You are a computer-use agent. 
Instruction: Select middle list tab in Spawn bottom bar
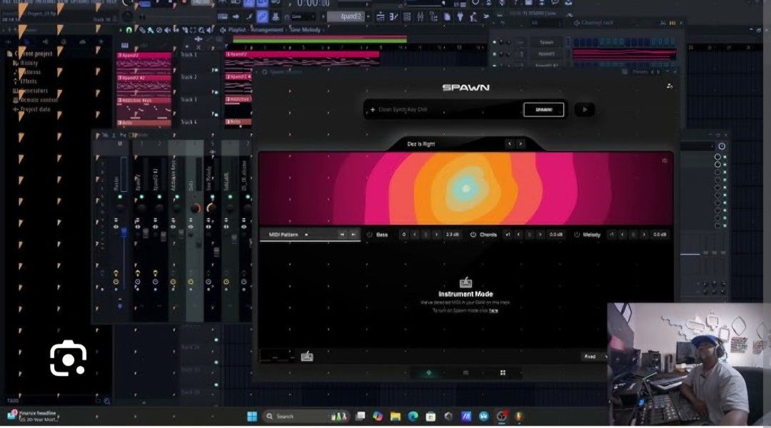tap(465, 373)
